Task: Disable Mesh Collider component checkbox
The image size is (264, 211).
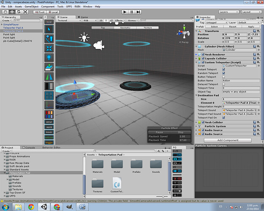Action: tap(203, 122)
